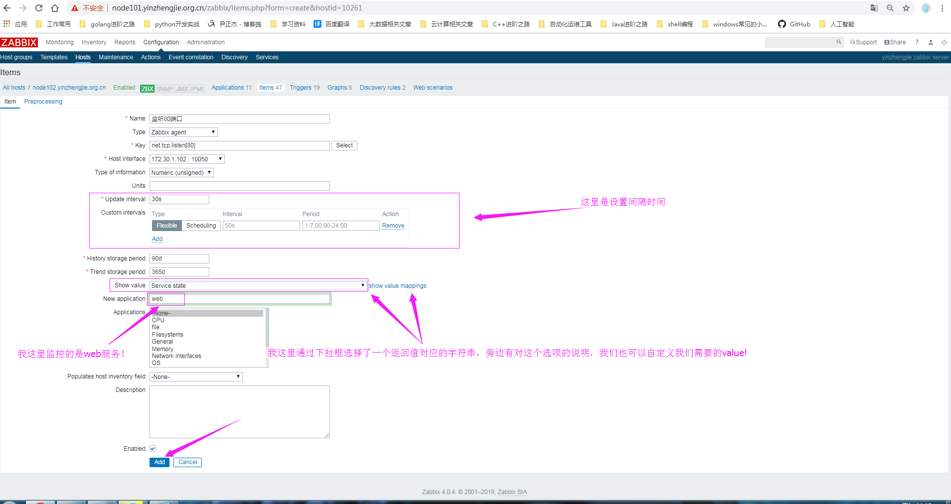
Task: Click the not-secure warning icon
Action: point(75,8)
